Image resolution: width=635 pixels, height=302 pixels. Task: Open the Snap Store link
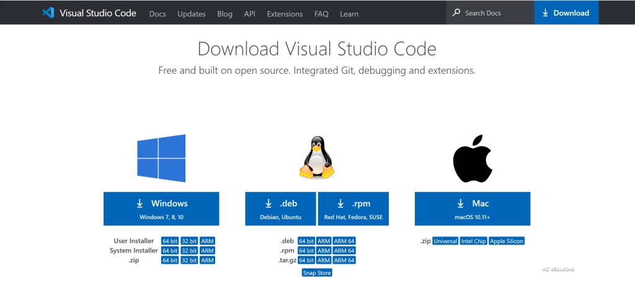point(317,272)
